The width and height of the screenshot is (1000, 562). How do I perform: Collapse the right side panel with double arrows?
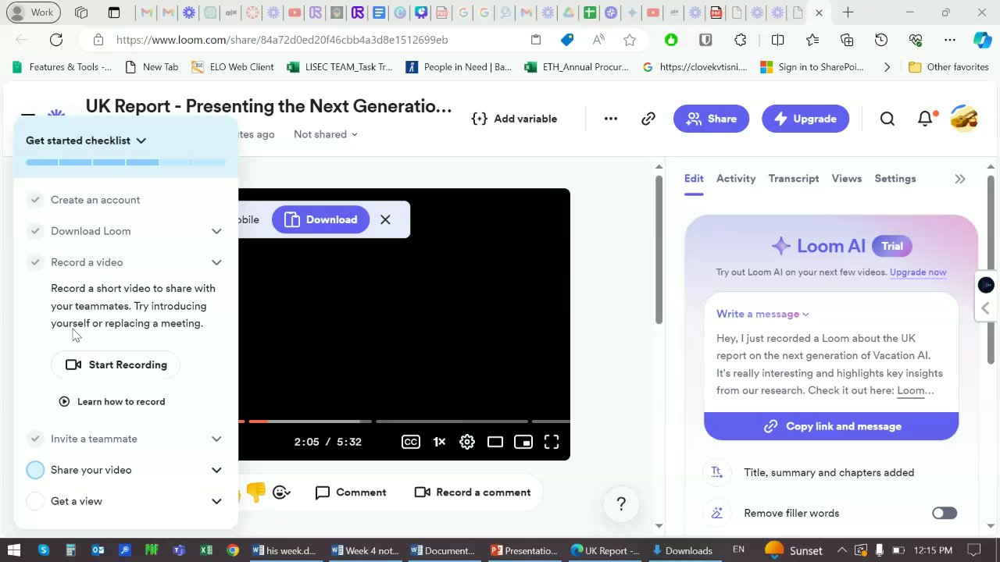tap(960, 179)
